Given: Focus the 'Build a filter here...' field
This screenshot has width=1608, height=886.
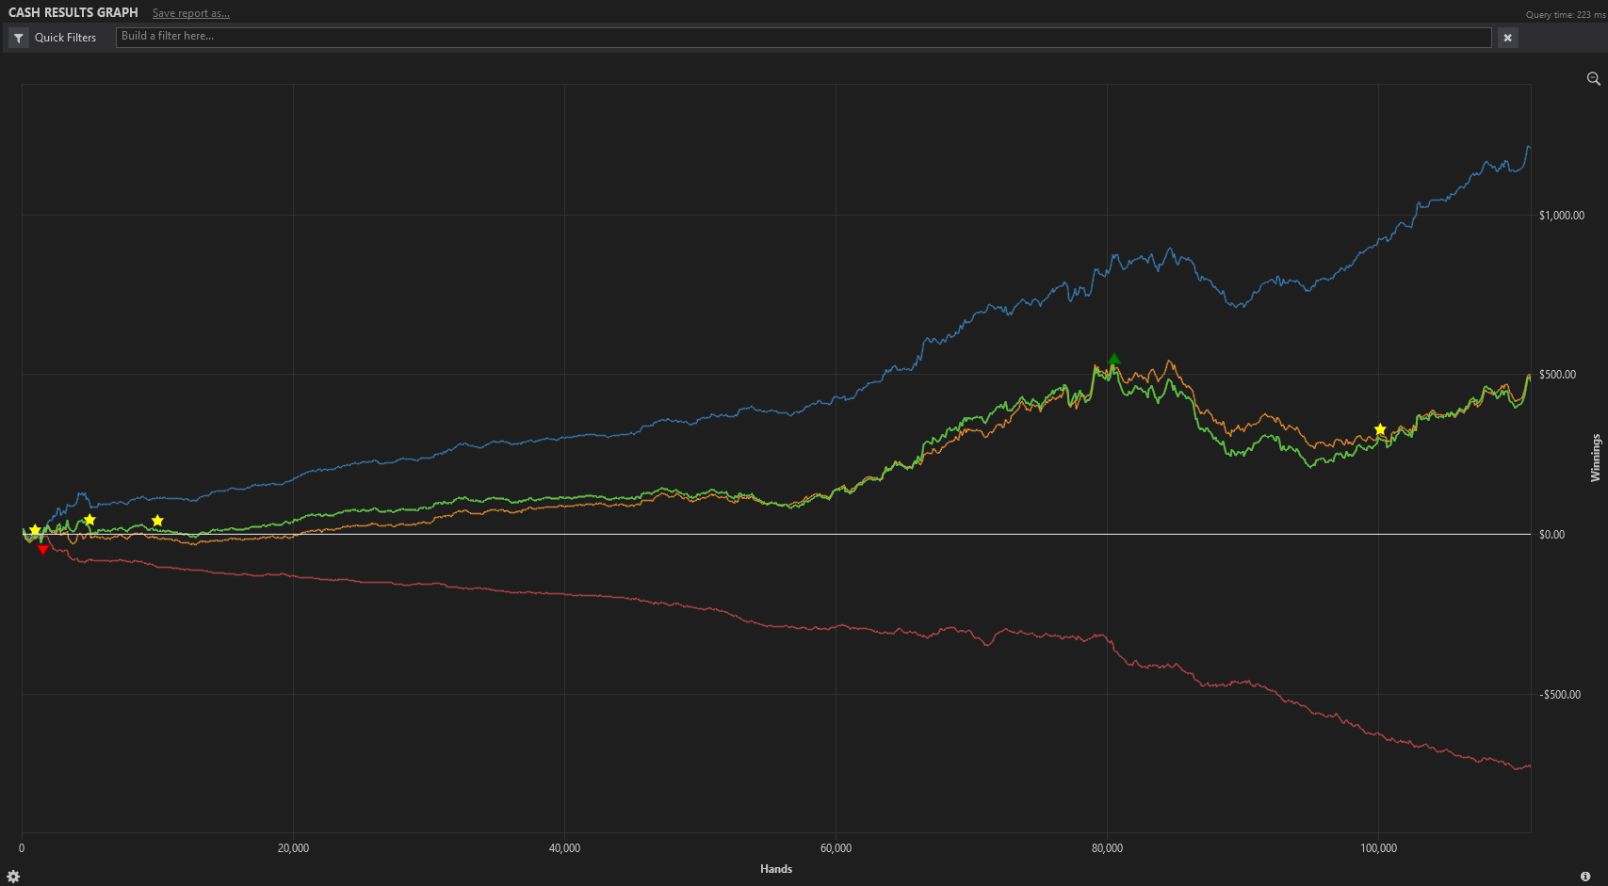Looking at the screenshot, I should (804, 37).
